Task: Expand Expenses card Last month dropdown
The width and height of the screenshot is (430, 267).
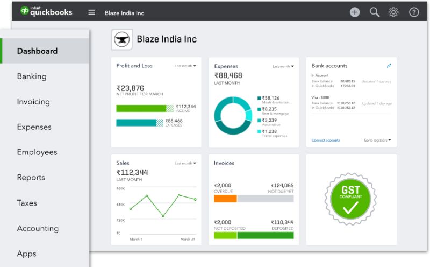Action: (283, 66)
